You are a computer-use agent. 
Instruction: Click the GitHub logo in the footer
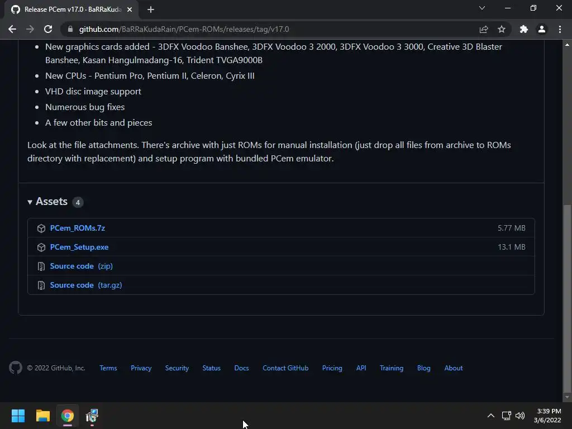(16, 368)
